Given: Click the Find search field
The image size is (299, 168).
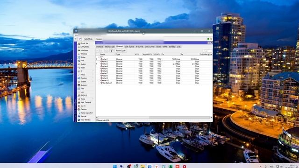Looking at the screenshot, I should [x=207, y=51].
